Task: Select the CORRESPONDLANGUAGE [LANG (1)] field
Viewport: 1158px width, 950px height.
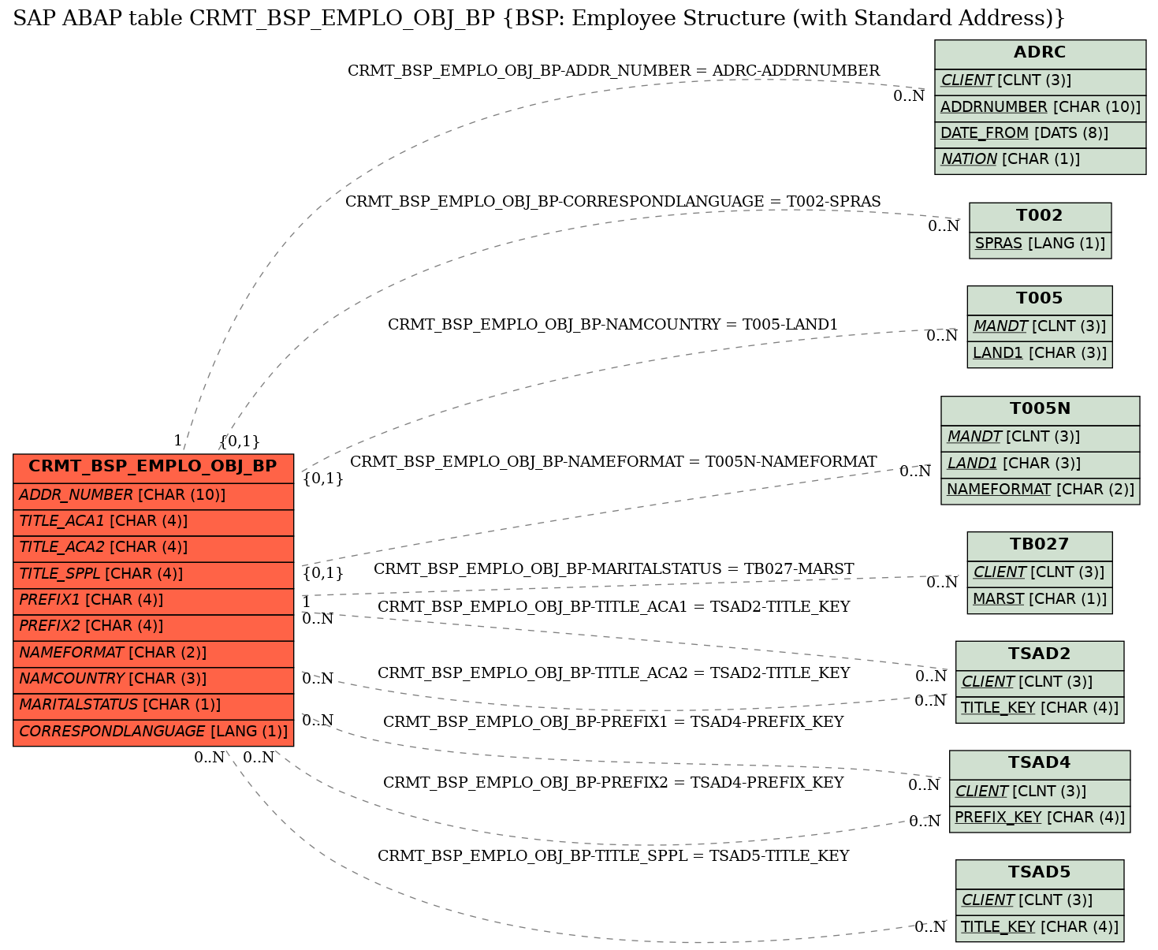Action: (154, 732)
